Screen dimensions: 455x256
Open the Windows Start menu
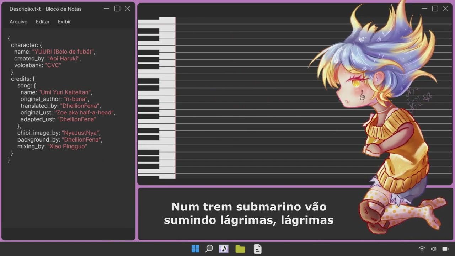coord(195,249)
